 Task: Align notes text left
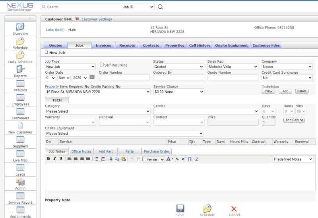point(69,159)
